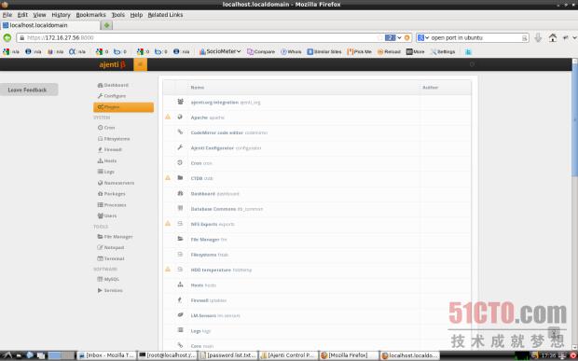Click warning icon on the CTDB row
Screen dimensions: 578x361
pos(168,178)
